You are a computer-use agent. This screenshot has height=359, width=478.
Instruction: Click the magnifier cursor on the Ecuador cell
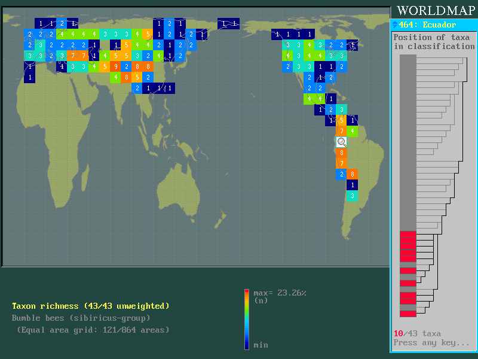coord(341,142)
